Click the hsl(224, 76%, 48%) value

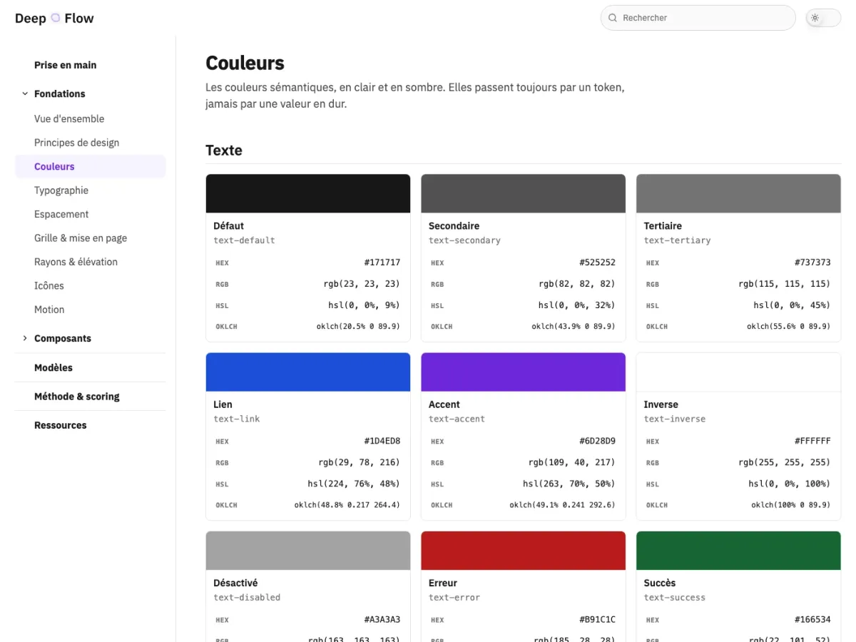pyautogui.click(x=355, y=484)
